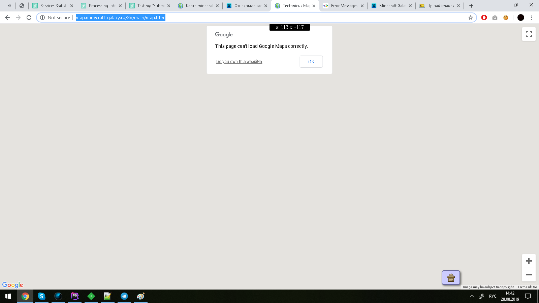The image size is (539, 303).
Task: Open the clock showing 14:42
Action: [510, 296]
